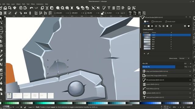195x109 pixels.
Task: Duplicate the selected object
Action: coord(78,8)
